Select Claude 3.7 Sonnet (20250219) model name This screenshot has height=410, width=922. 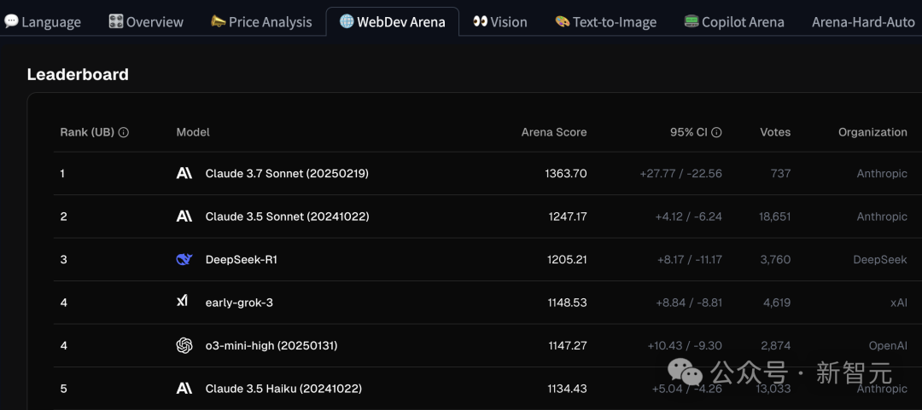tap(287, 173)
